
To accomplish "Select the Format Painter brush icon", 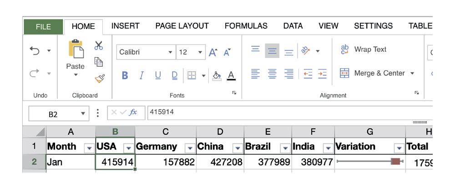I will pos(99,78).
